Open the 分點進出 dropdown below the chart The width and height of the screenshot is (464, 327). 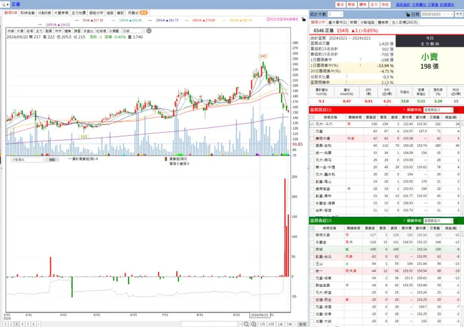tap(28, 159)
